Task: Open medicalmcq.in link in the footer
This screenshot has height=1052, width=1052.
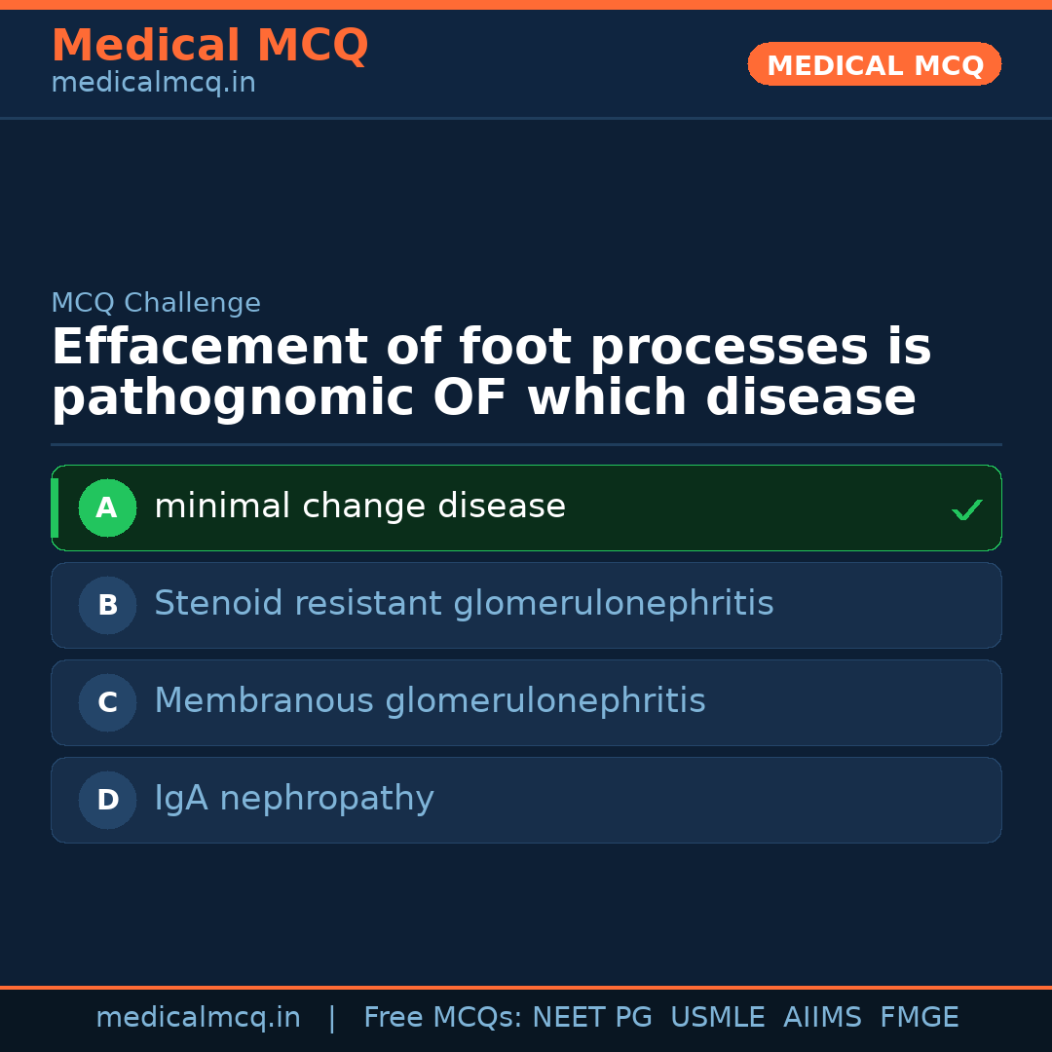Action: tap(198, 1018)
